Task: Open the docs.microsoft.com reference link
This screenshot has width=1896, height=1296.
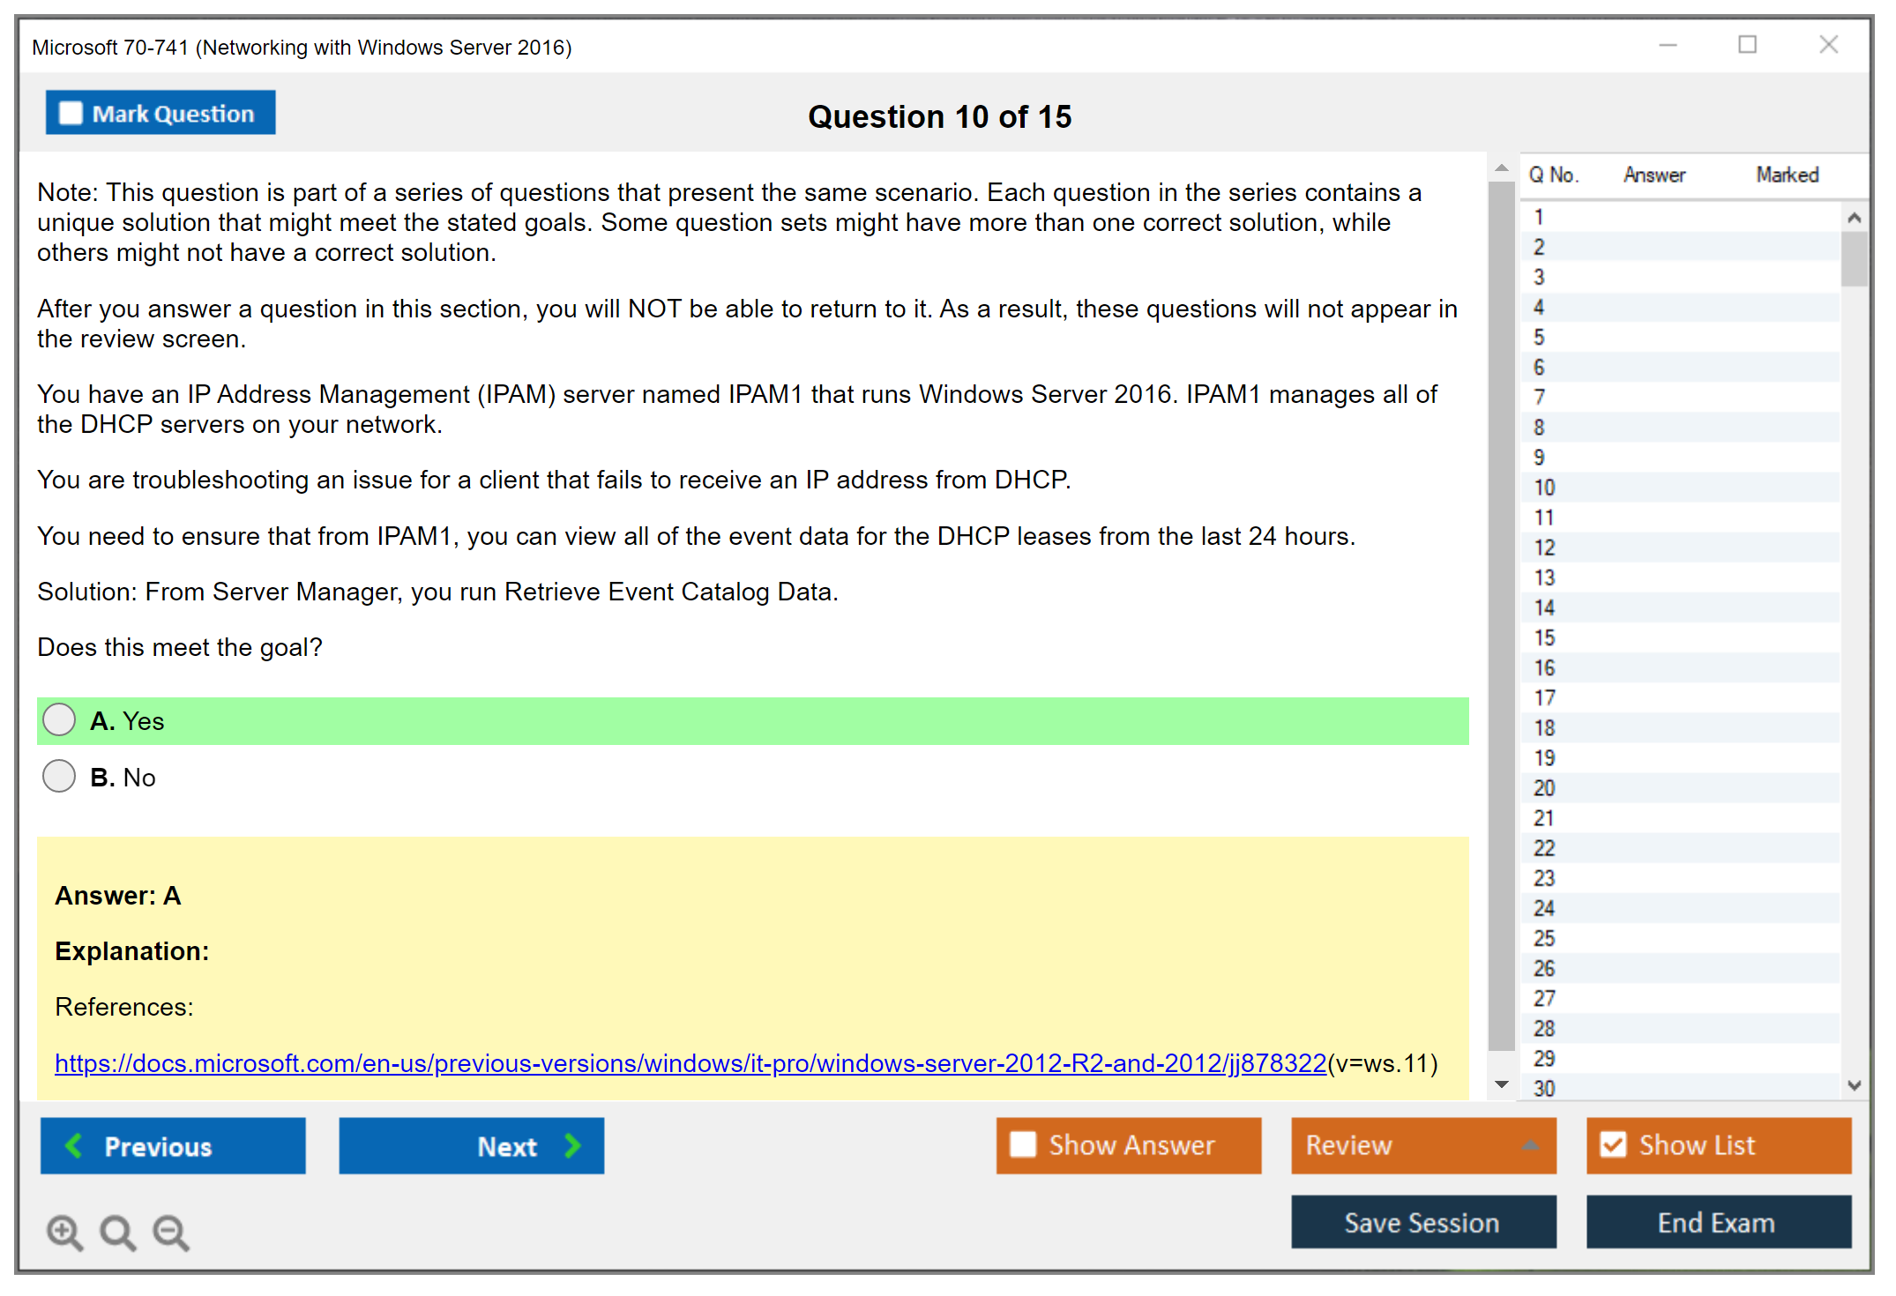Action: [690, 1063]
